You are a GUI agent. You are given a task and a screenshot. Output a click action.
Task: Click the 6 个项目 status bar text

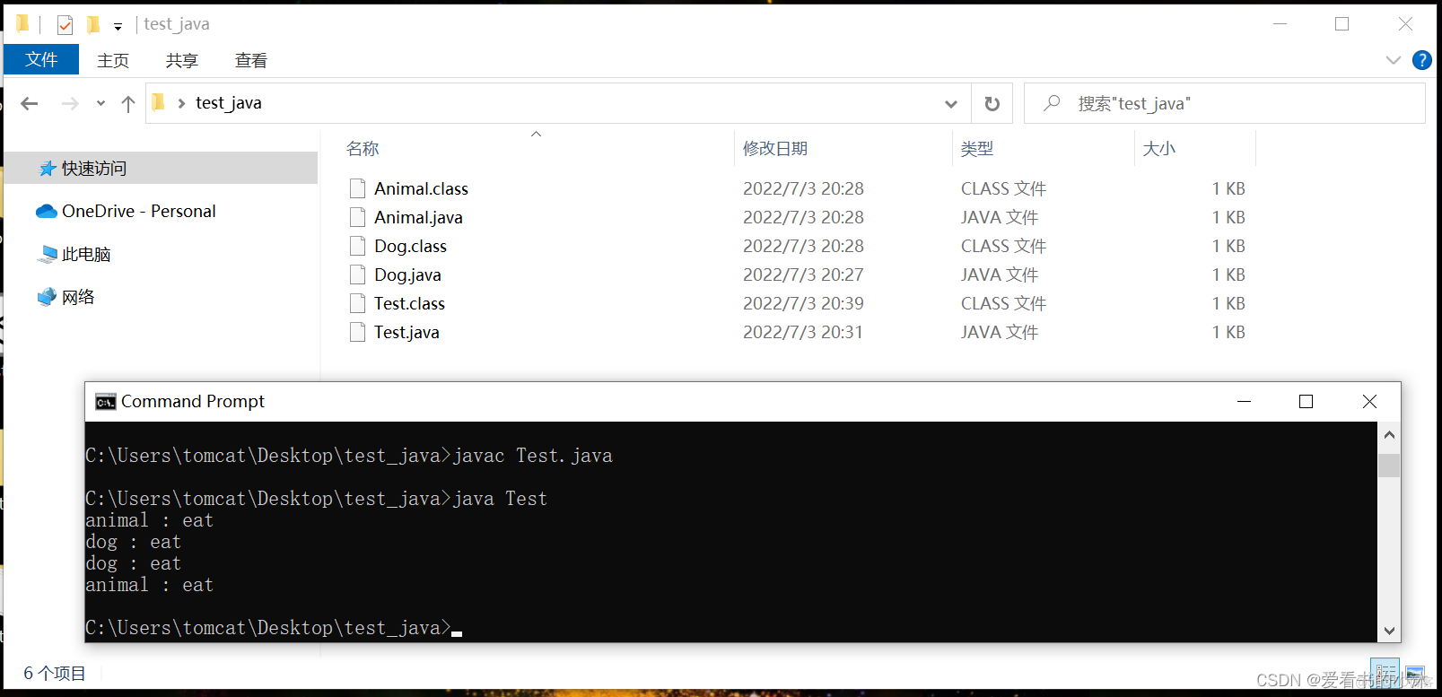point(55,674)
